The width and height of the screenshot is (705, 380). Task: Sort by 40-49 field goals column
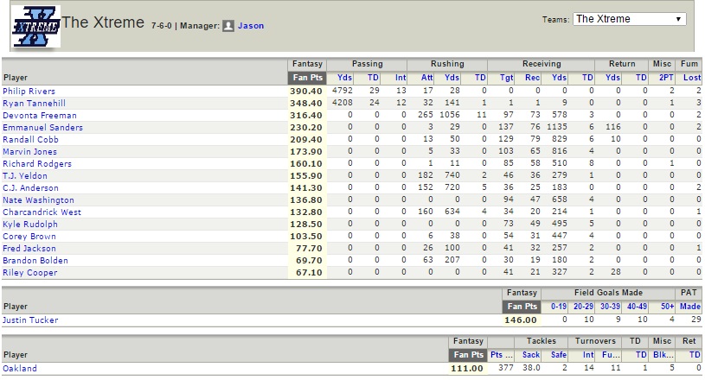[638, 307]
